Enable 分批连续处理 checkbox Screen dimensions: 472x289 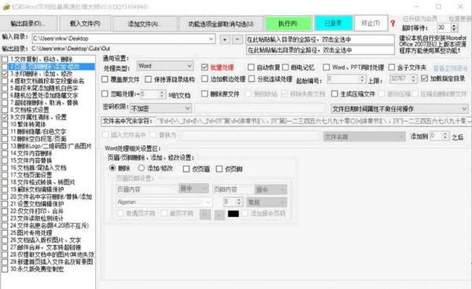252,79
